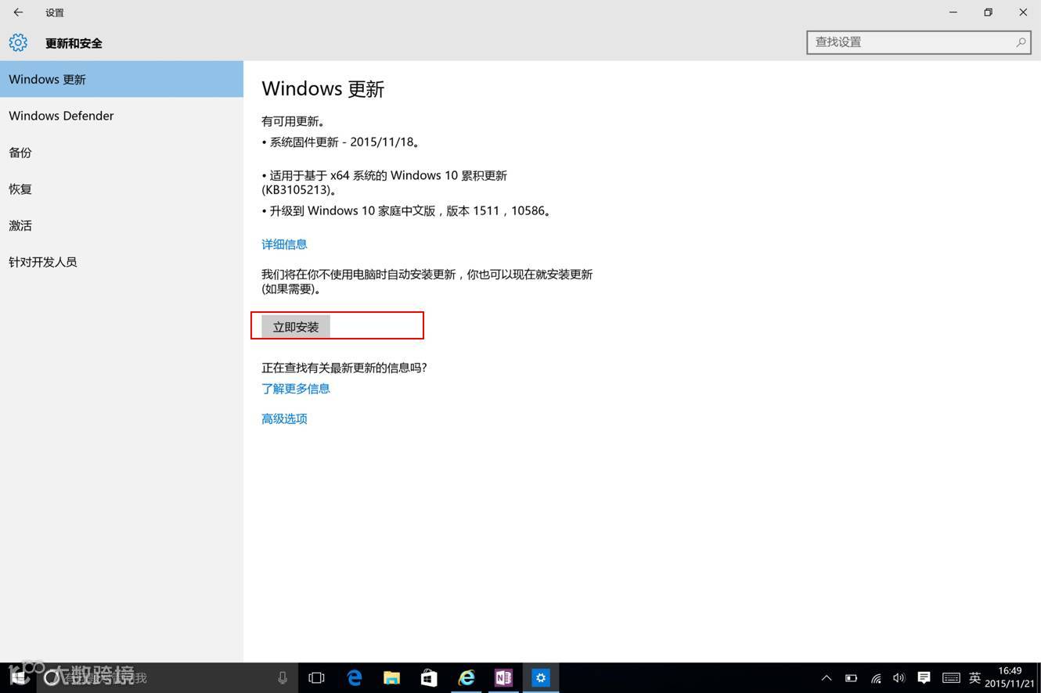Select Windows 更新 in the sidebar
This screenshot has height=693, width=1041.
[121, 79]
